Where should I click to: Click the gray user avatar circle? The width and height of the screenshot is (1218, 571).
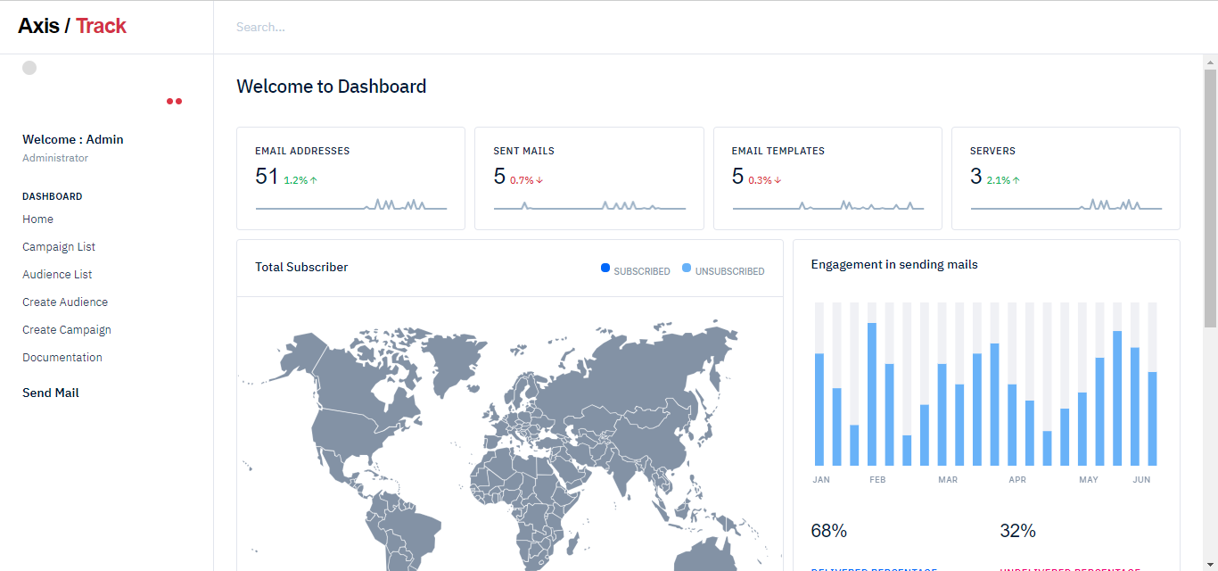pyautogui.click(x=29, y=68)
